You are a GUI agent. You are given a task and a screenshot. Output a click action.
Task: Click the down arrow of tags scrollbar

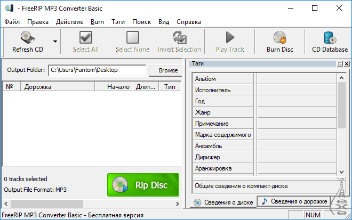341,172
